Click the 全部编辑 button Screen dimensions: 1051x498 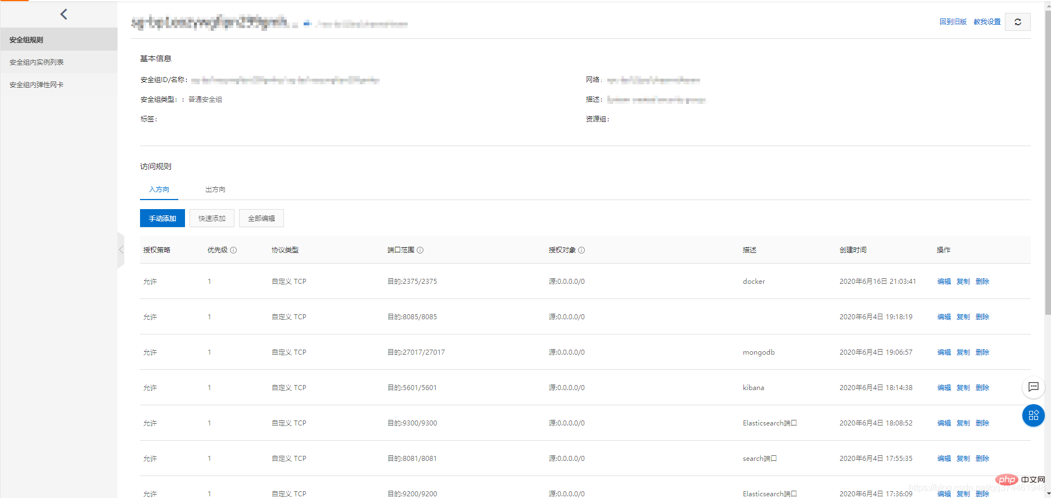click(x=261, y=218)
